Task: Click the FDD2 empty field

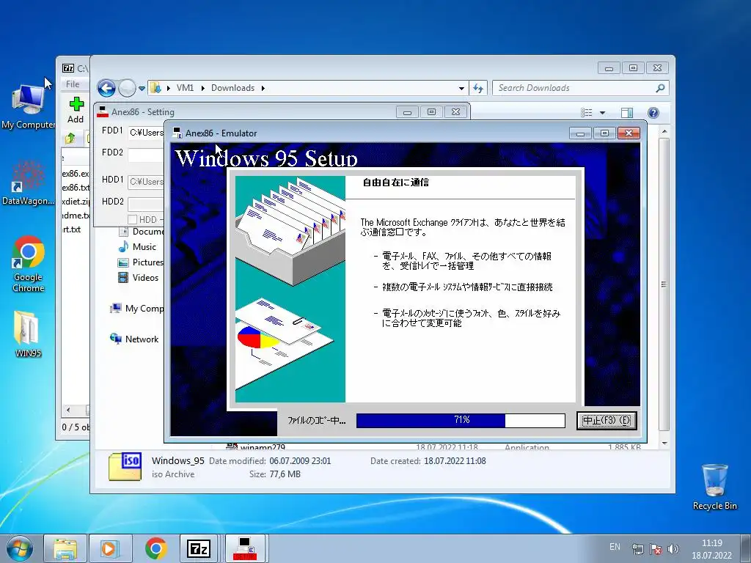Action: tap(146, 155)
